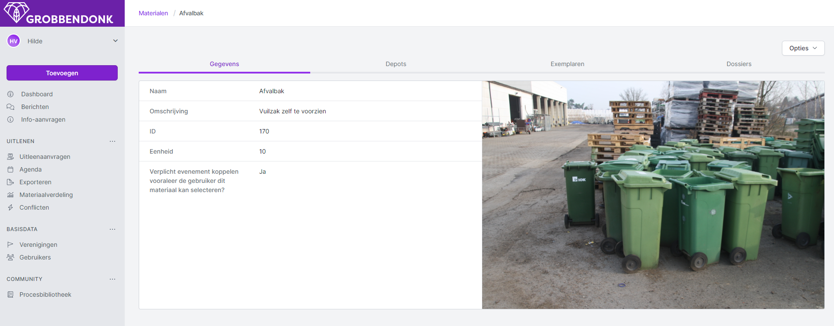834x326 pixels.
Task: Open the Uitlenen section ellipsis menu
Action: tap(112, 141)
